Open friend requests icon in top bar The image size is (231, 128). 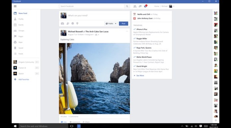[135, 6]
